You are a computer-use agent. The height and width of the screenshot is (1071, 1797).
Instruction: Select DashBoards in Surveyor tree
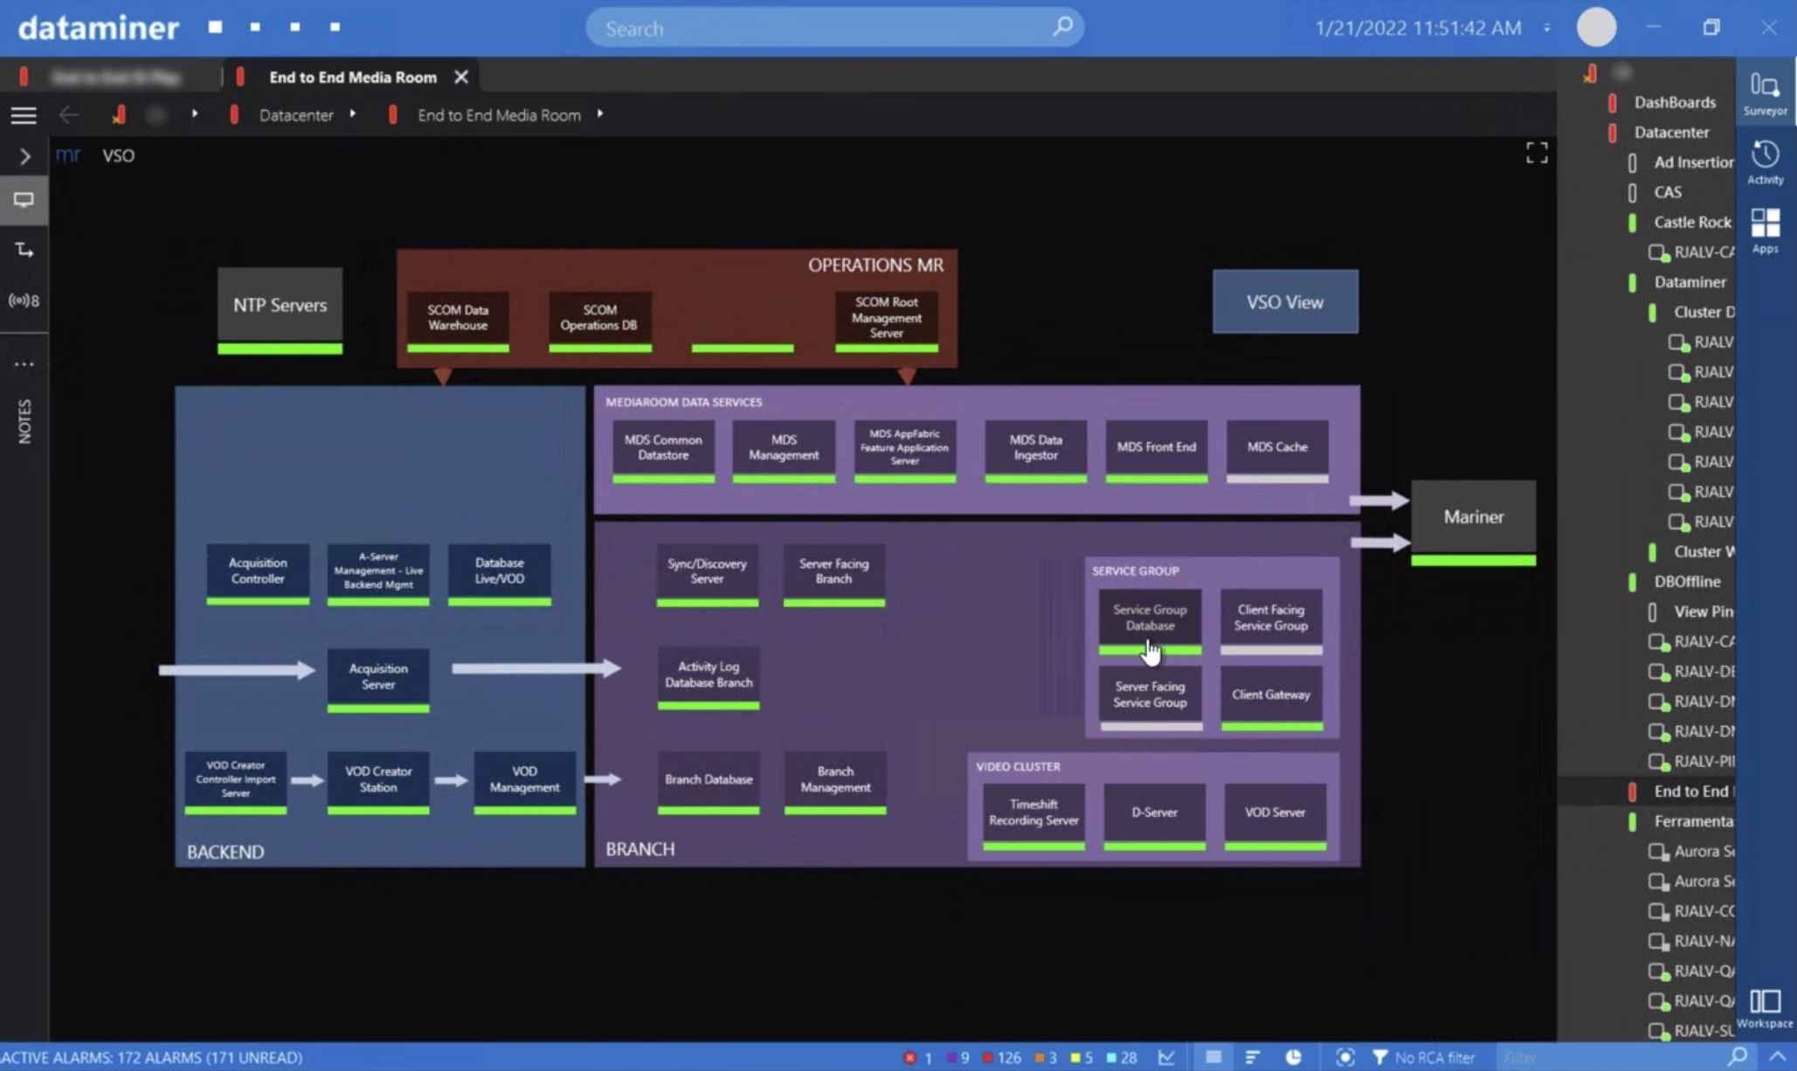1674,102
